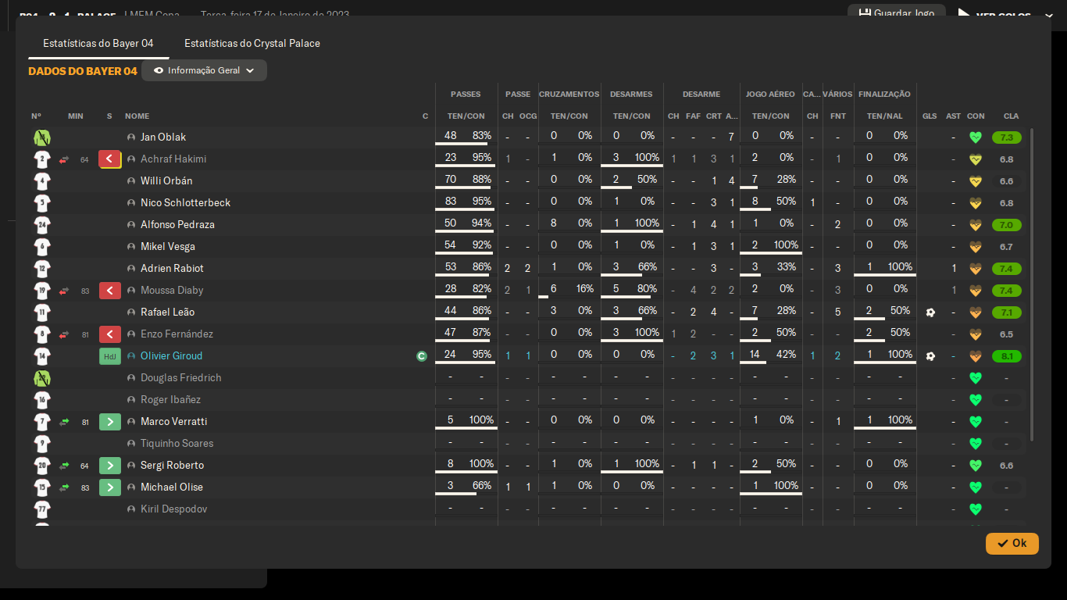Sort by CLA rating column header
The height and width of the screenshot is (600, 1067).
(1011, 116)
